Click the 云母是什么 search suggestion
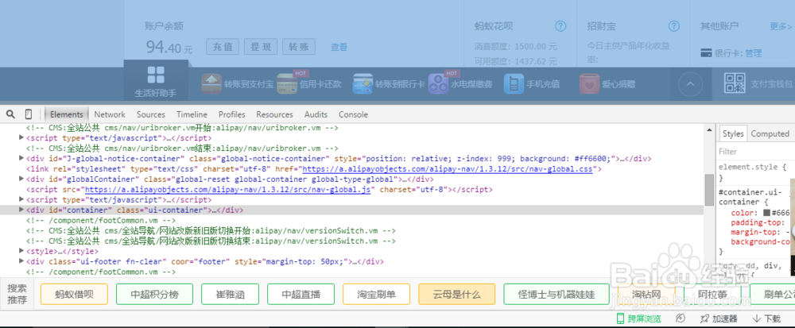 point(457,294)
